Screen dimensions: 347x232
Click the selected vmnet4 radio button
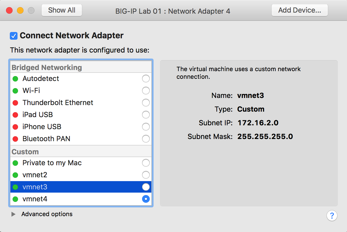point(146,199)
